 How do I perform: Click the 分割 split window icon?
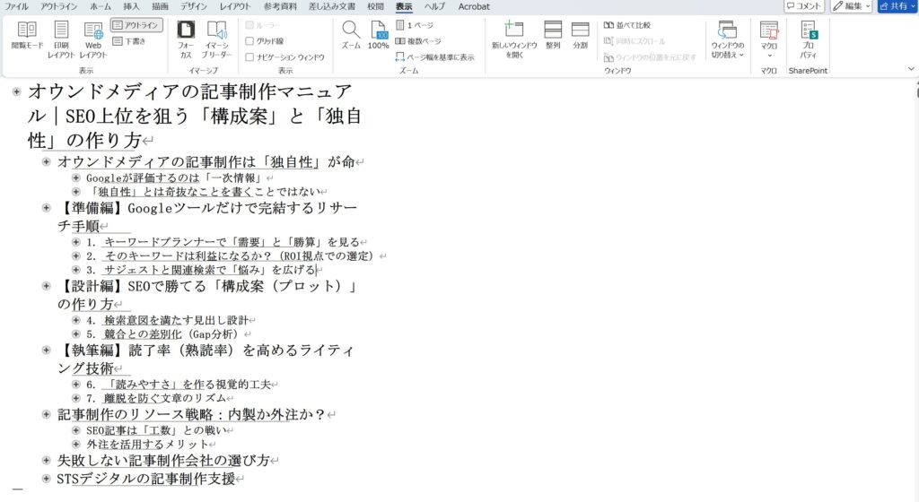pyautogui.click(x=580, y=37)
